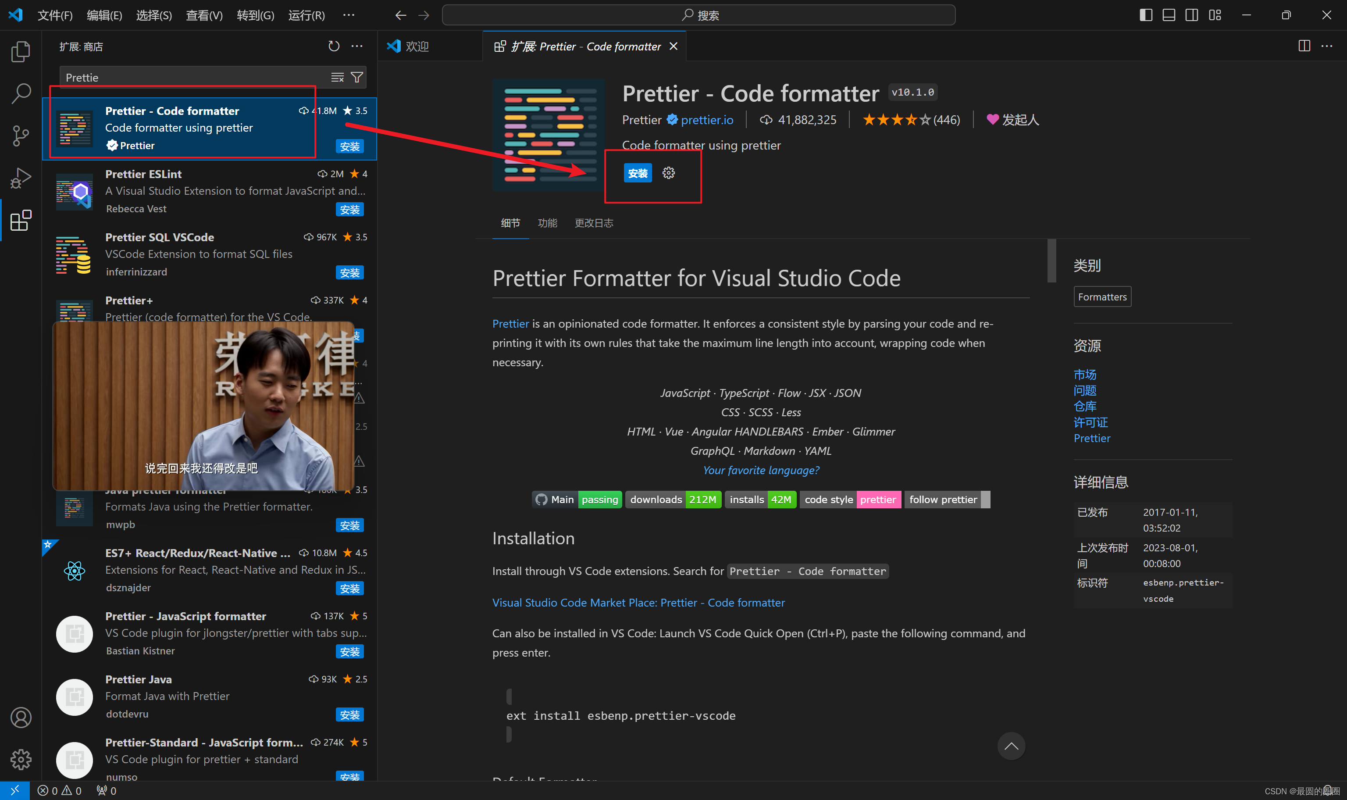Install the Prettier ESLint extension
1347x800 pixels.
(349, 210)
